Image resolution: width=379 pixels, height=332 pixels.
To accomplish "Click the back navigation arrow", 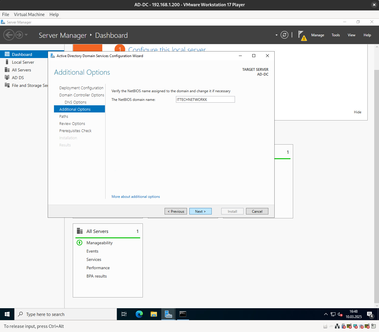I will click(x=9, y=35).
